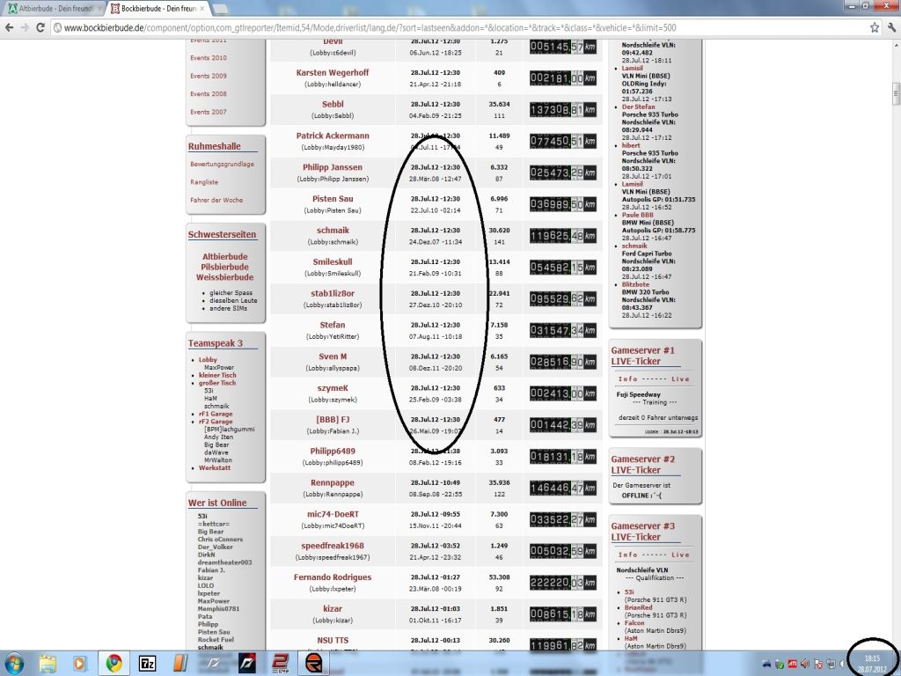Launch 7-Zip from the taskbar
The image size is (901, 676).
(x=149, y=662)
